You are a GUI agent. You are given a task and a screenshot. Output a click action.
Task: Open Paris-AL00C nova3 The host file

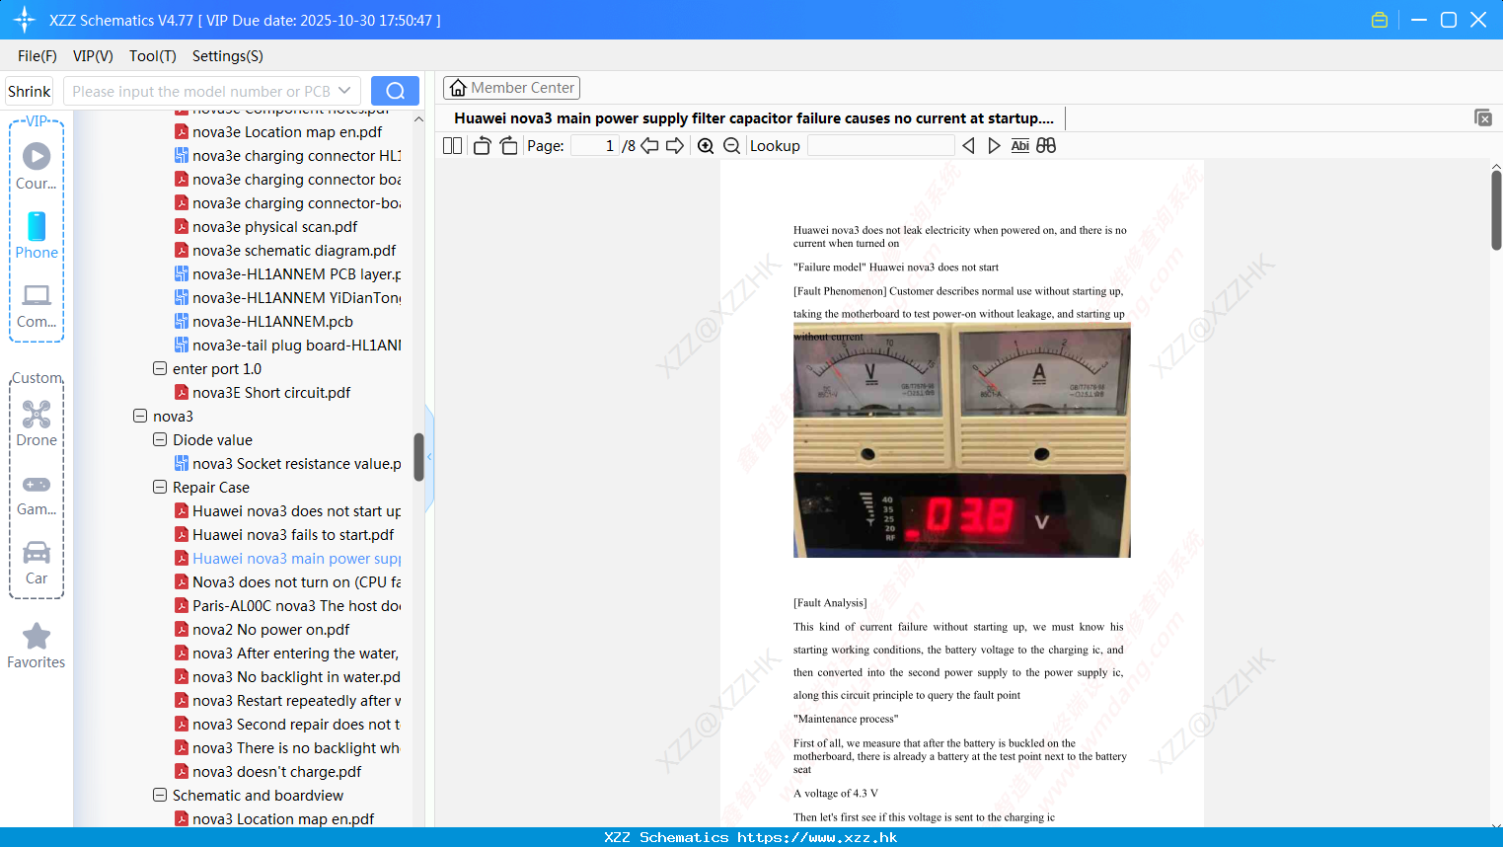[296, 605]
